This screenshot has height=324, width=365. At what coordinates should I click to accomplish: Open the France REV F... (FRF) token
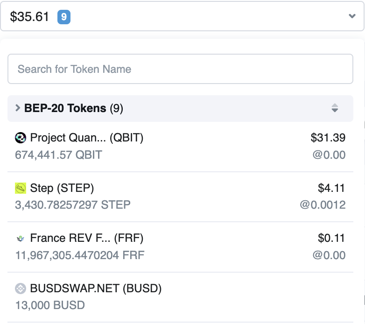tap(86, 239)
